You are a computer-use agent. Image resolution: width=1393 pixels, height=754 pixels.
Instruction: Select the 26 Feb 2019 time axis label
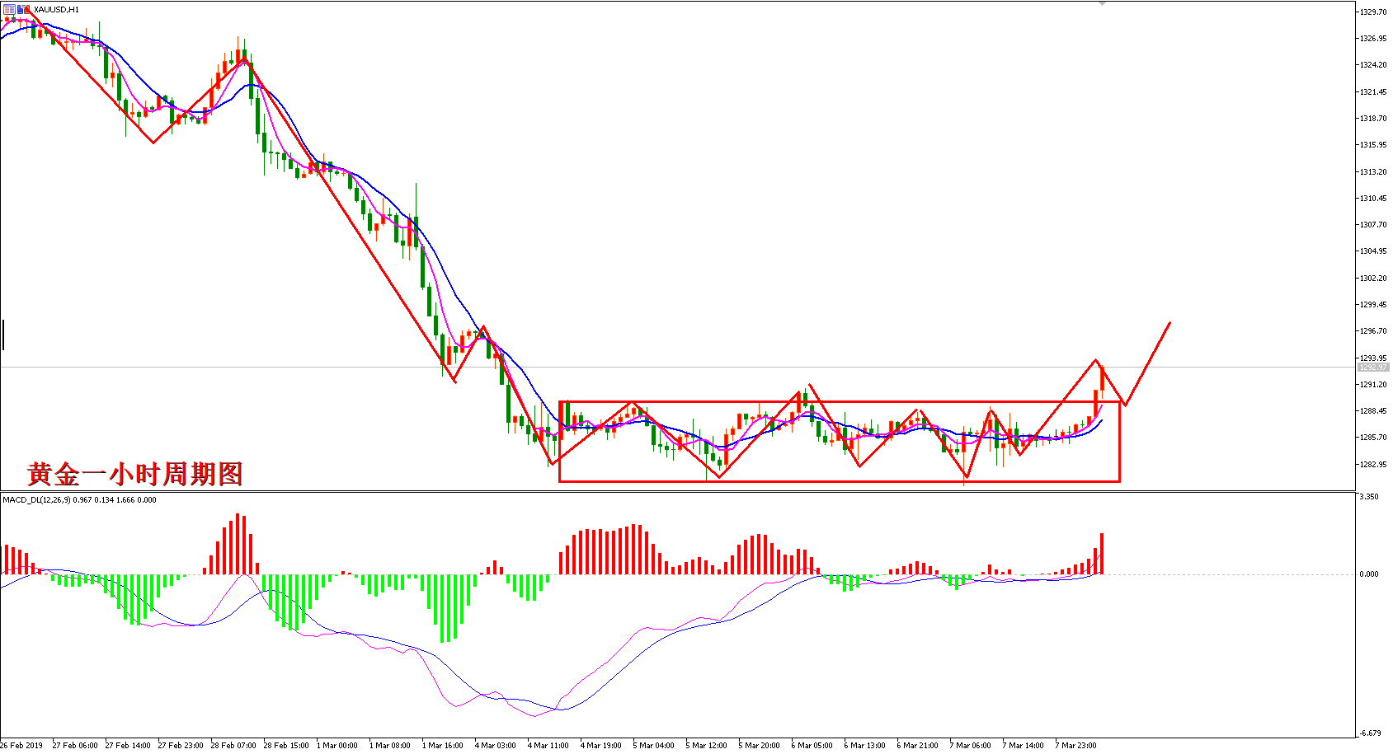click(21, 745)
